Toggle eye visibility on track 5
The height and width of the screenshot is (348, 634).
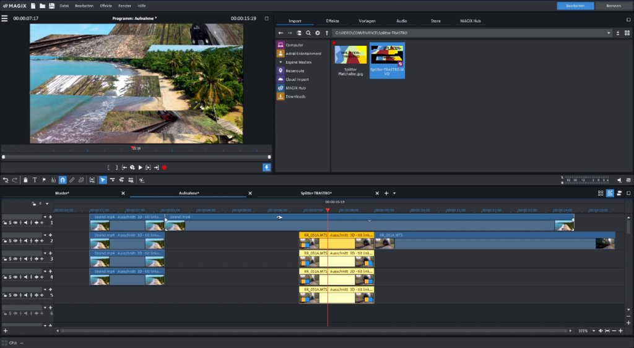tap(15, 295)
